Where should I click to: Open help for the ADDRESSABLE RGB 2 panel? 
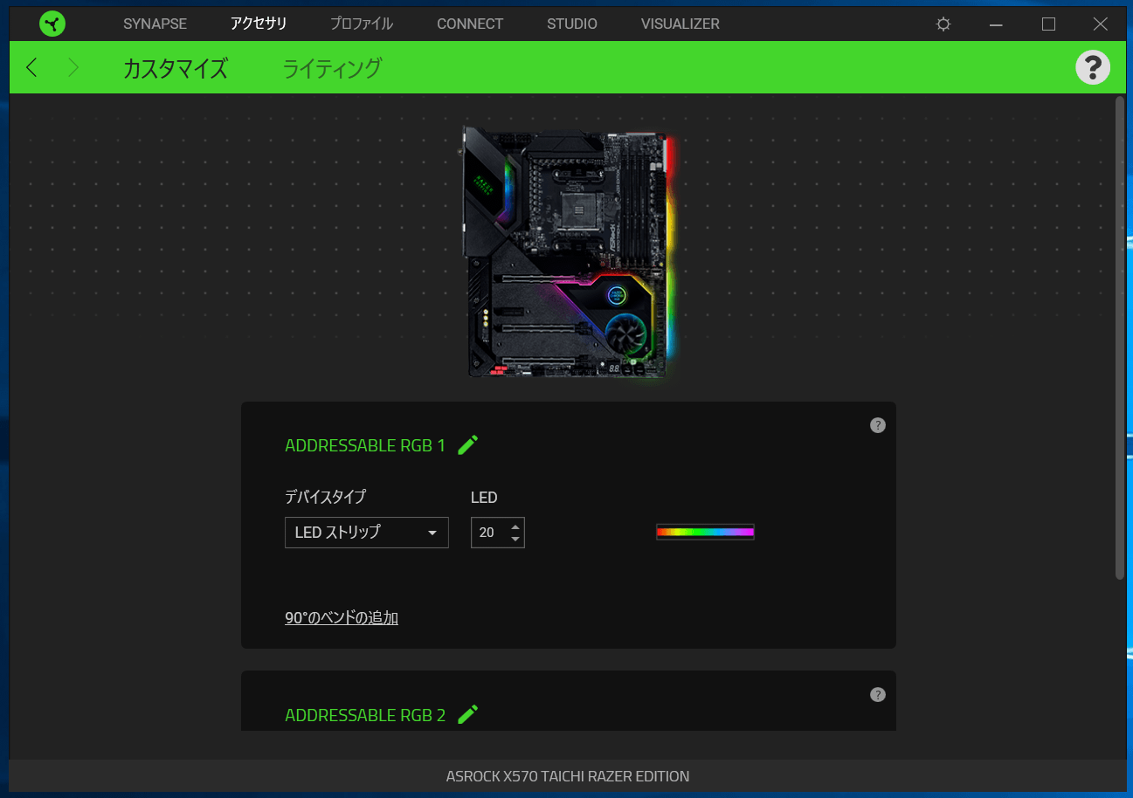pyautogui.click(x=878, y=695)
